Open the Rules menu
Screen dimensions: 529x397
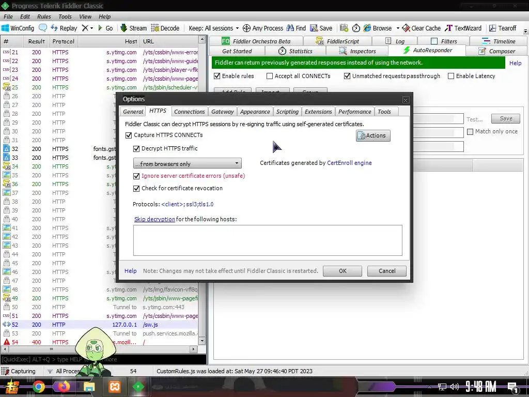point(44,17)
